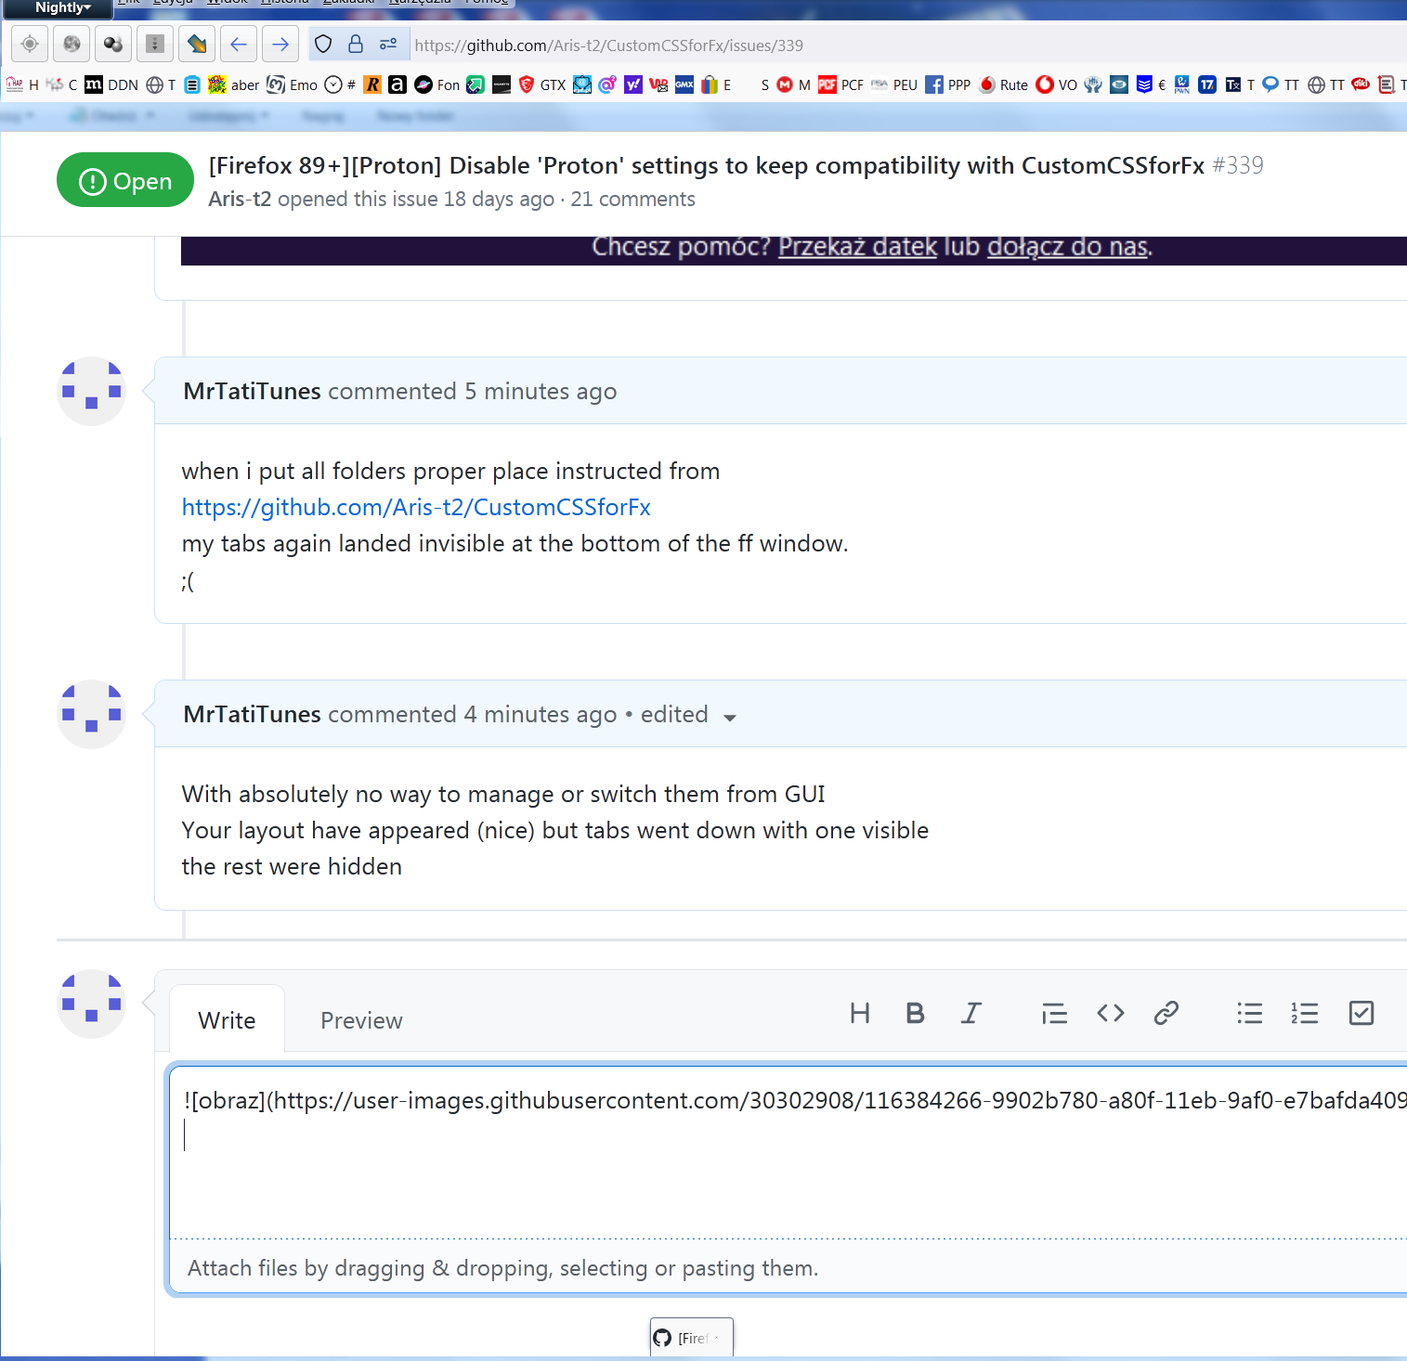1407x1361 pixels.
Task: Open the Zakładki menu
Action: (x=347, y=3)
